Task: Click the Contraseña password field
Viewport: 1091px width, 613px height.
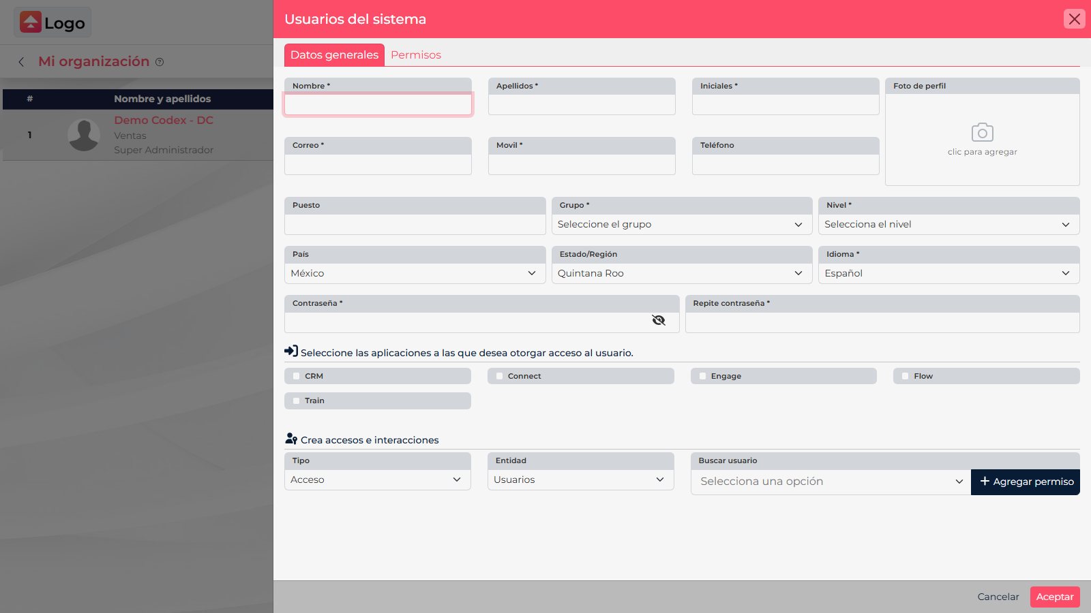Action: pos(481,322)
